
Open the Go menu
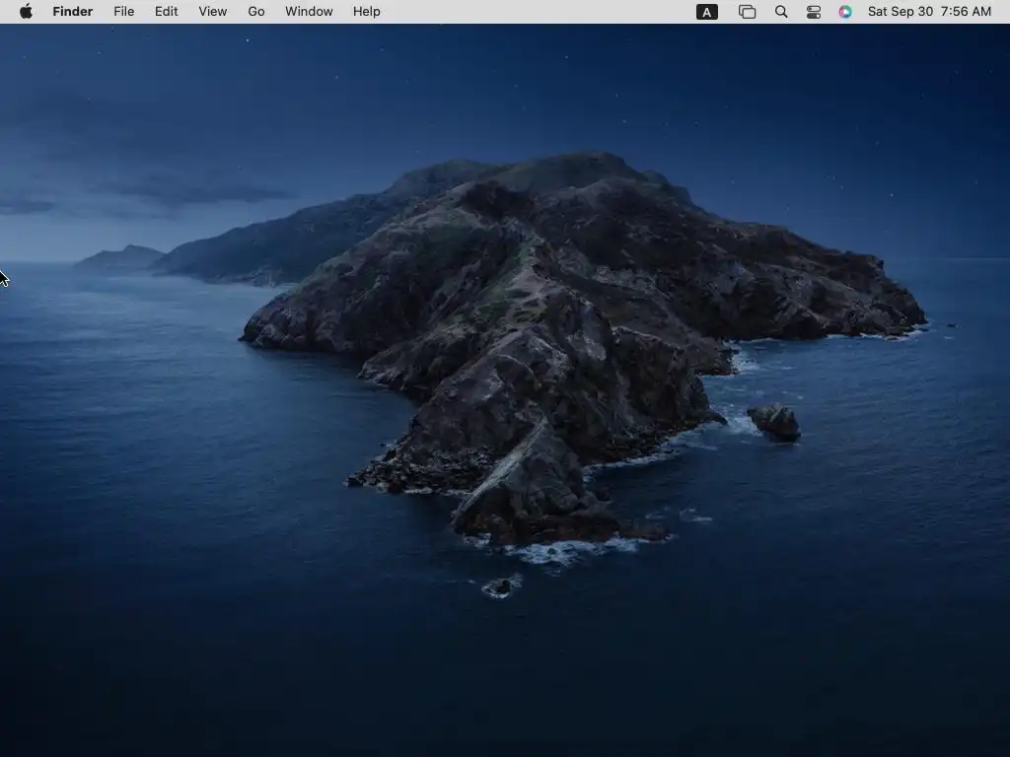click(256, 12)
